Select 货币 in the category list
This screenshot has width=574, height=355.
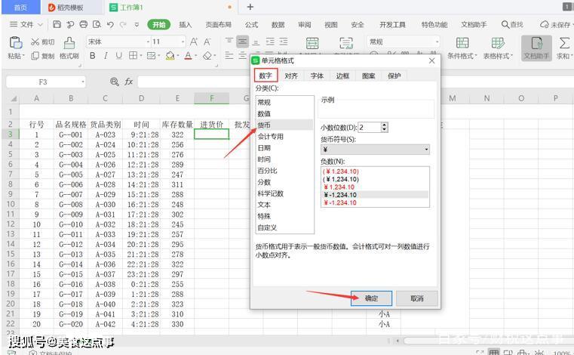pos(284,125)
